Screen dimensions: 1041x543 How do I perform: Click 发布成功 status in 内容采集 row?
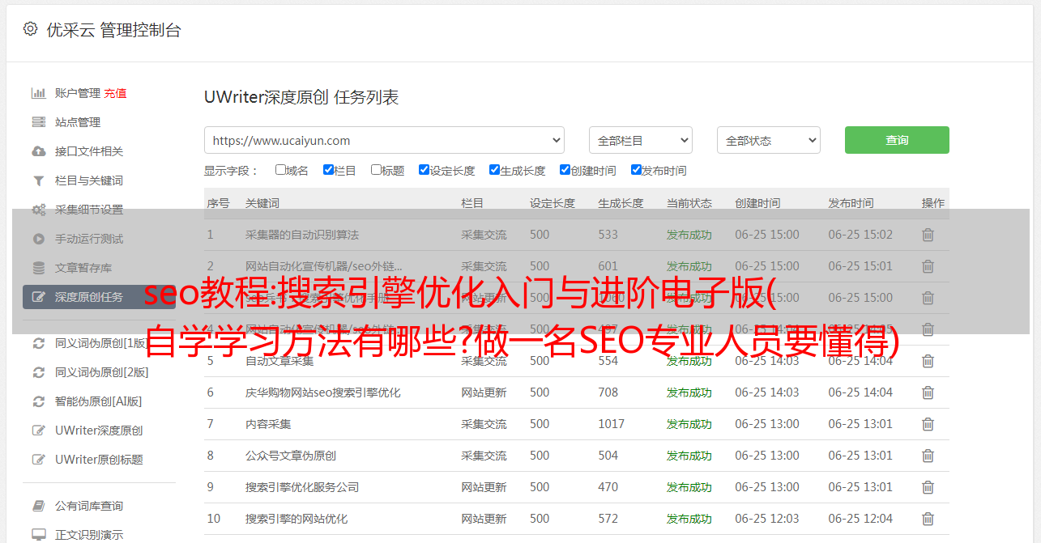point(689,424)
